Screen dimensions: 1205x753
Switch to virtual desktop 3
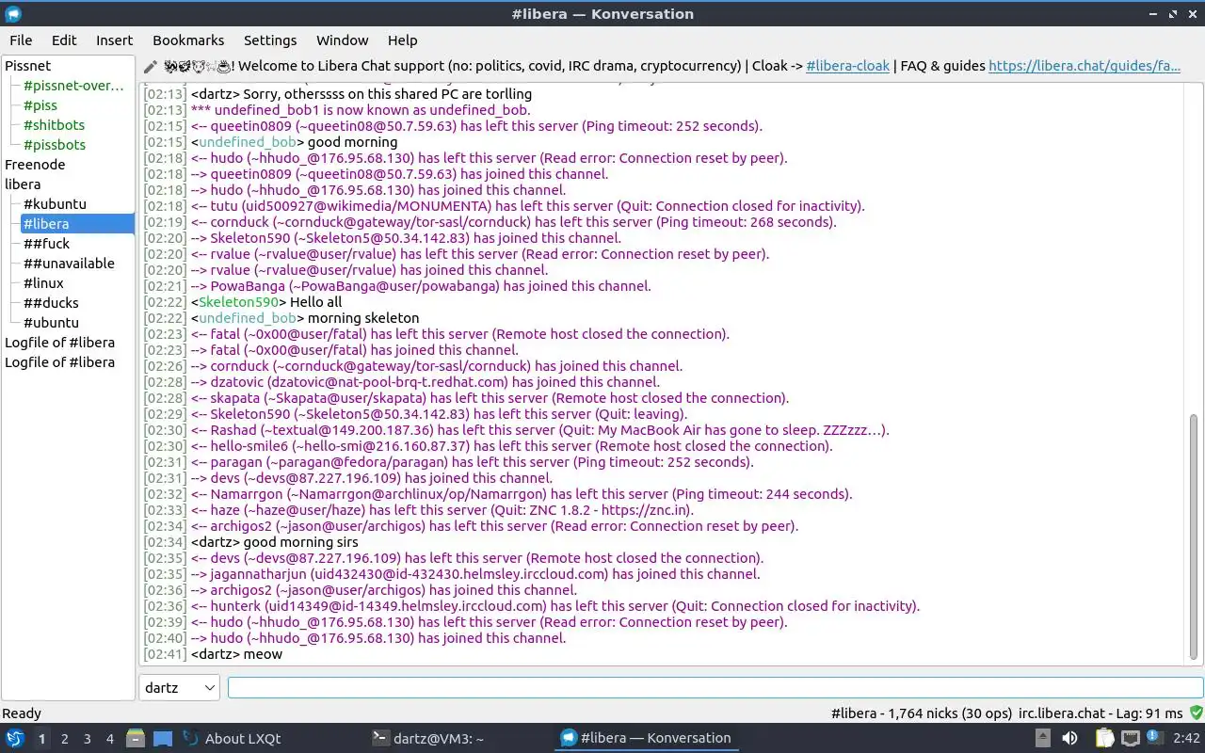(x=88, y=739)
